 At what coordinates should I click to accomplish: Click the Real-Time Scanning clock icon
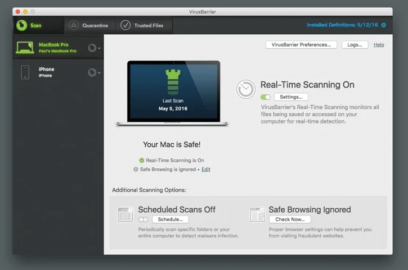click(245, 89)
